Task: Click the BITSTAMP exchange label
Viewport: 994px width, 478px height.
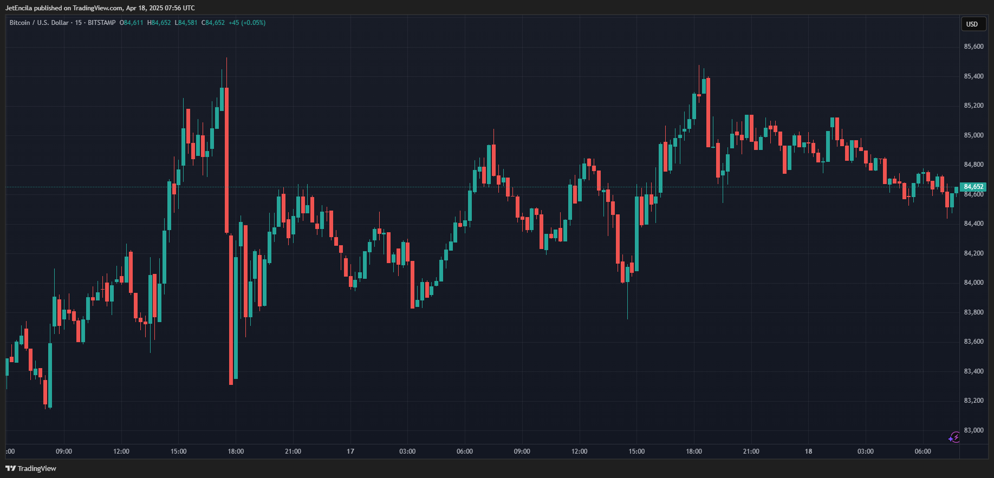Action: coord(102,23)
